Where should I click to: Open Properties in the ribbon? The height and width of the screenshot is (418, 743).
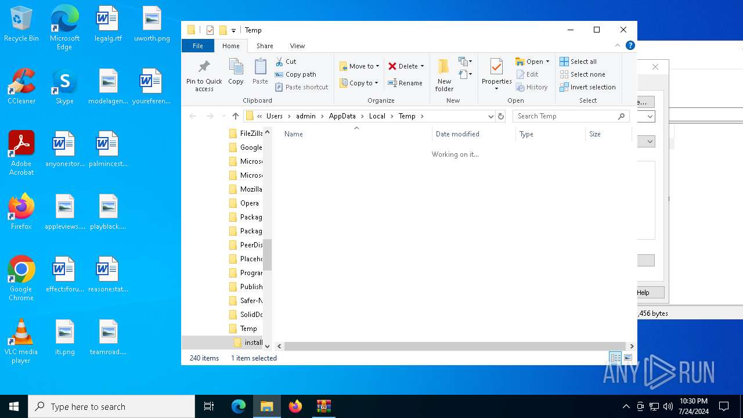[x=496, y=74]
